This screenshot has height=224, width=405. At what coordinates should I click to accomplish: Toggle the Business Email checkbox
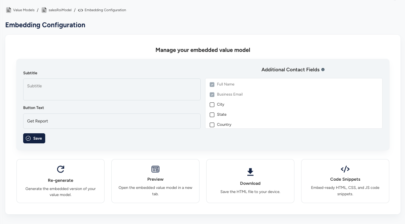(x=212, y=94)
